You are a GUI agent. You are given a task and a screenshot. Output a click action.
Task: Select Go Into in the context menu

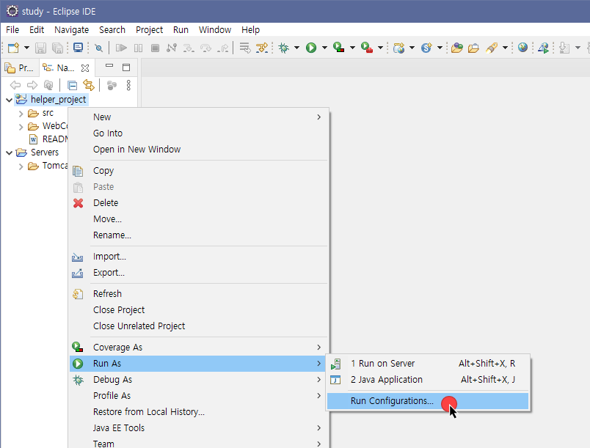(198, 133)
